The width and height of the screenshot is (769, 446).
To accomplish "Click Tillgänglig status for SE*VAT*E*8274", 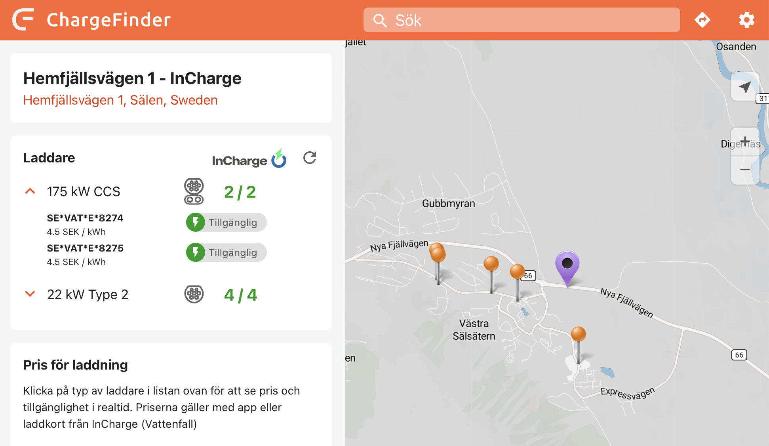I will coord(226,223).
